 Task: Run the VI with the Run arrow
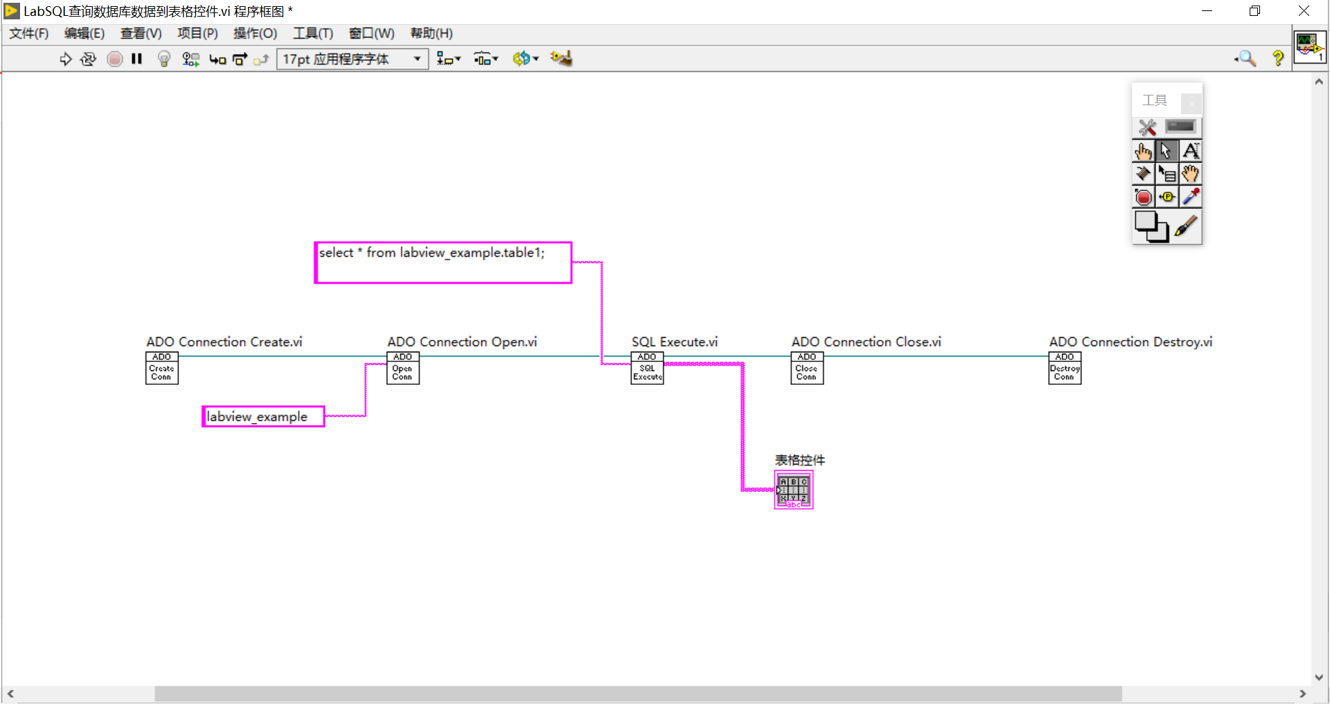pyautogui.click(x=66, y=59)
